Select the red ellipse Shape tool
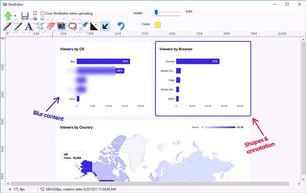The width and height of the screenshot is (306, 193). pos(72,26)
